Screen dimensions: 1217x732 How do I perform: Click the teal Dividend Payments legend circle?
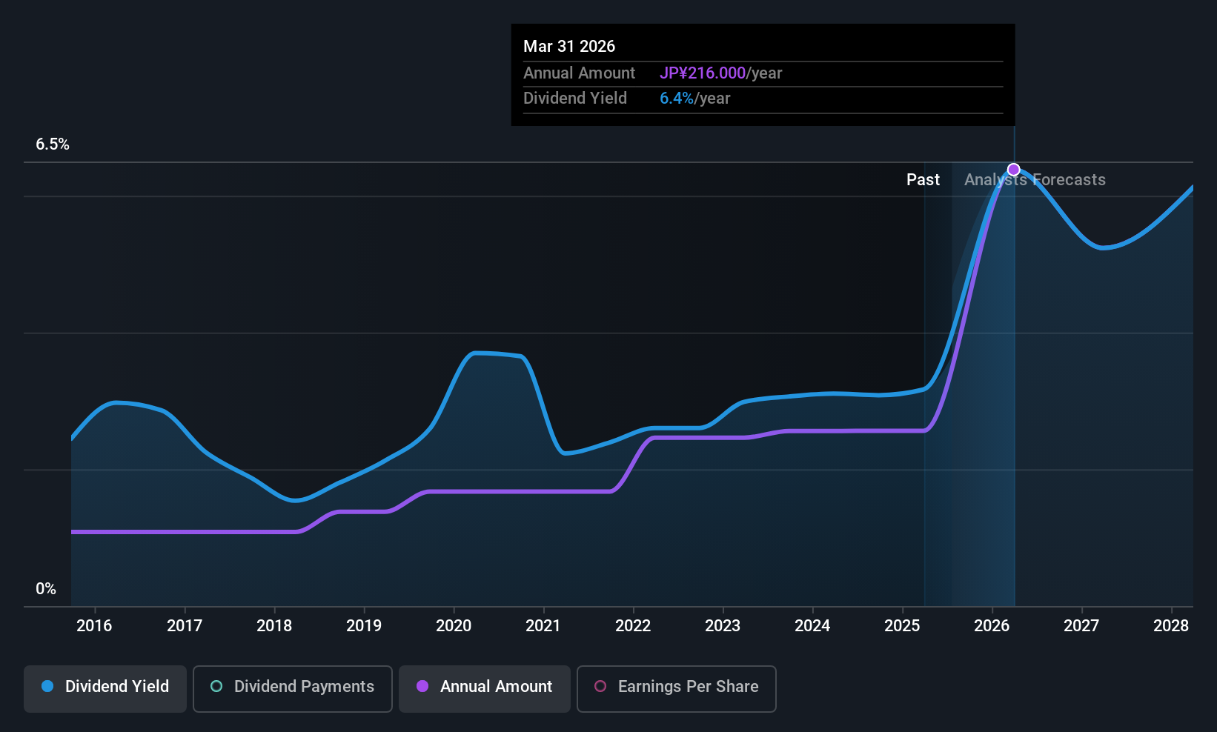click(x=216, y=686)
